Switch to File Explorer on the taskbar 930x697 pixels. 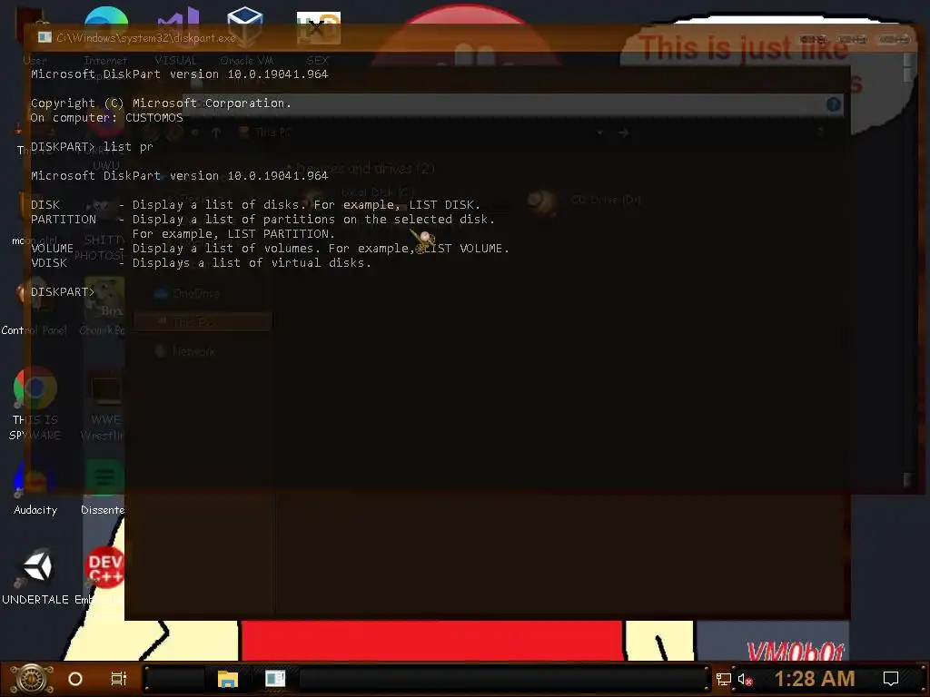coord(228,679)
